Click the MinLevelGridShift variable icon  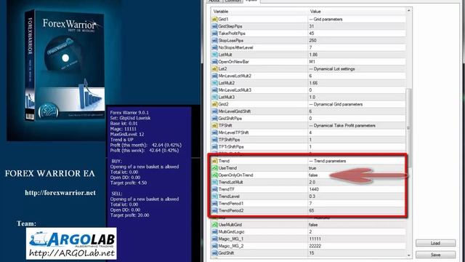[214, 111]
